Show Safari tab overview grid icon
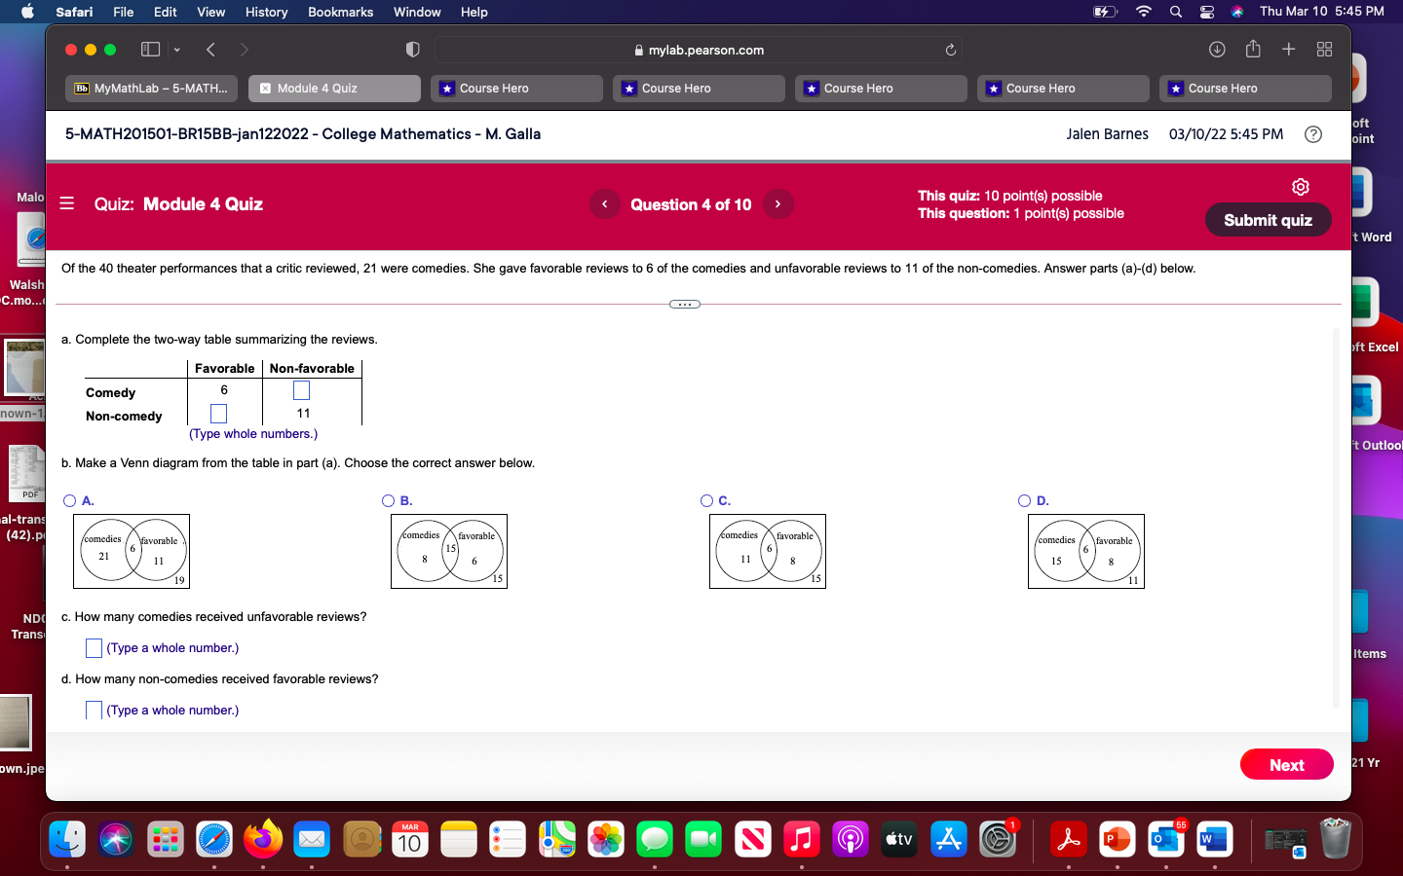This screenshot has height=876, width=1403. tap(1324, 49)
